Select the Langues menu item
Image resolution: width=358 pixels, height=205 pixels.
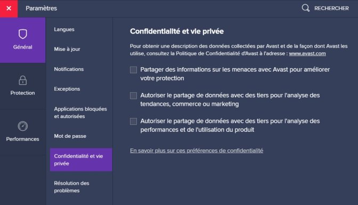coord(64,29)
